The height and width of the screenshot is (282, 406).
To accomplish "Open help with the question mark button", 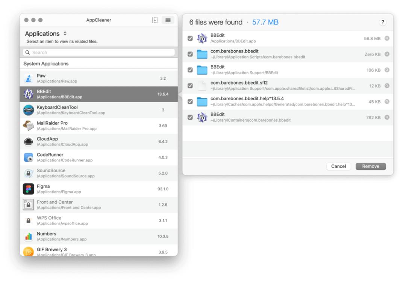I will click(382, 22).
